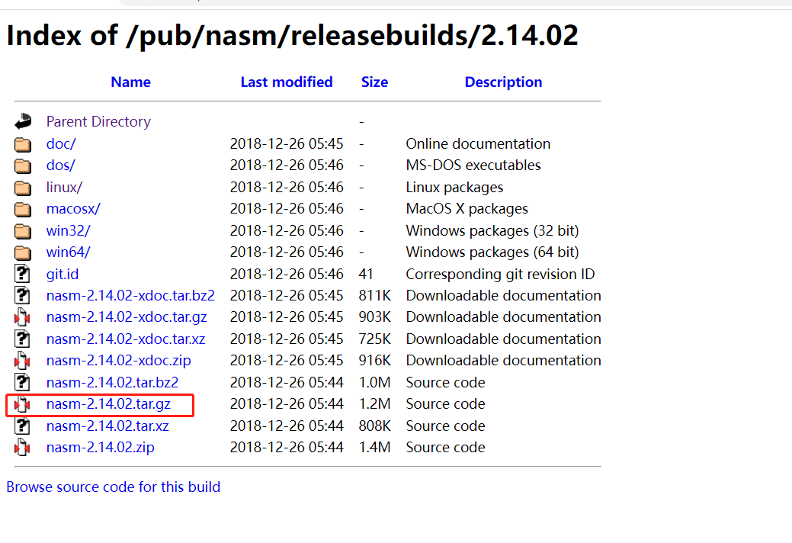Sort listing by Size column header
Viewport: 792px width, 543px height.
pos(375,82)
